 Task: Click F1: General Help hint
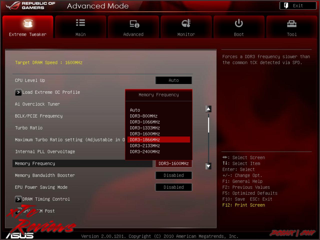point(242,181)
